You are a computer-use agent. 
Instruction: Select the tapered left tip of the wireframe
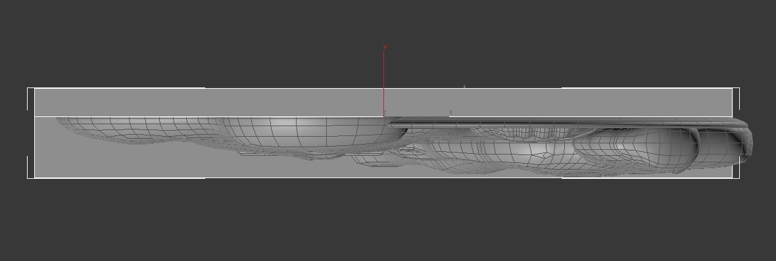tap(79, 124)
